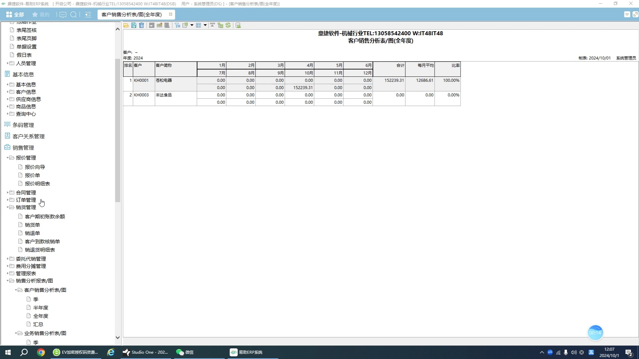Click sidebar scrollbar down arrow
Viewport: 639px width, 359px height.
[x=117, y=337]
